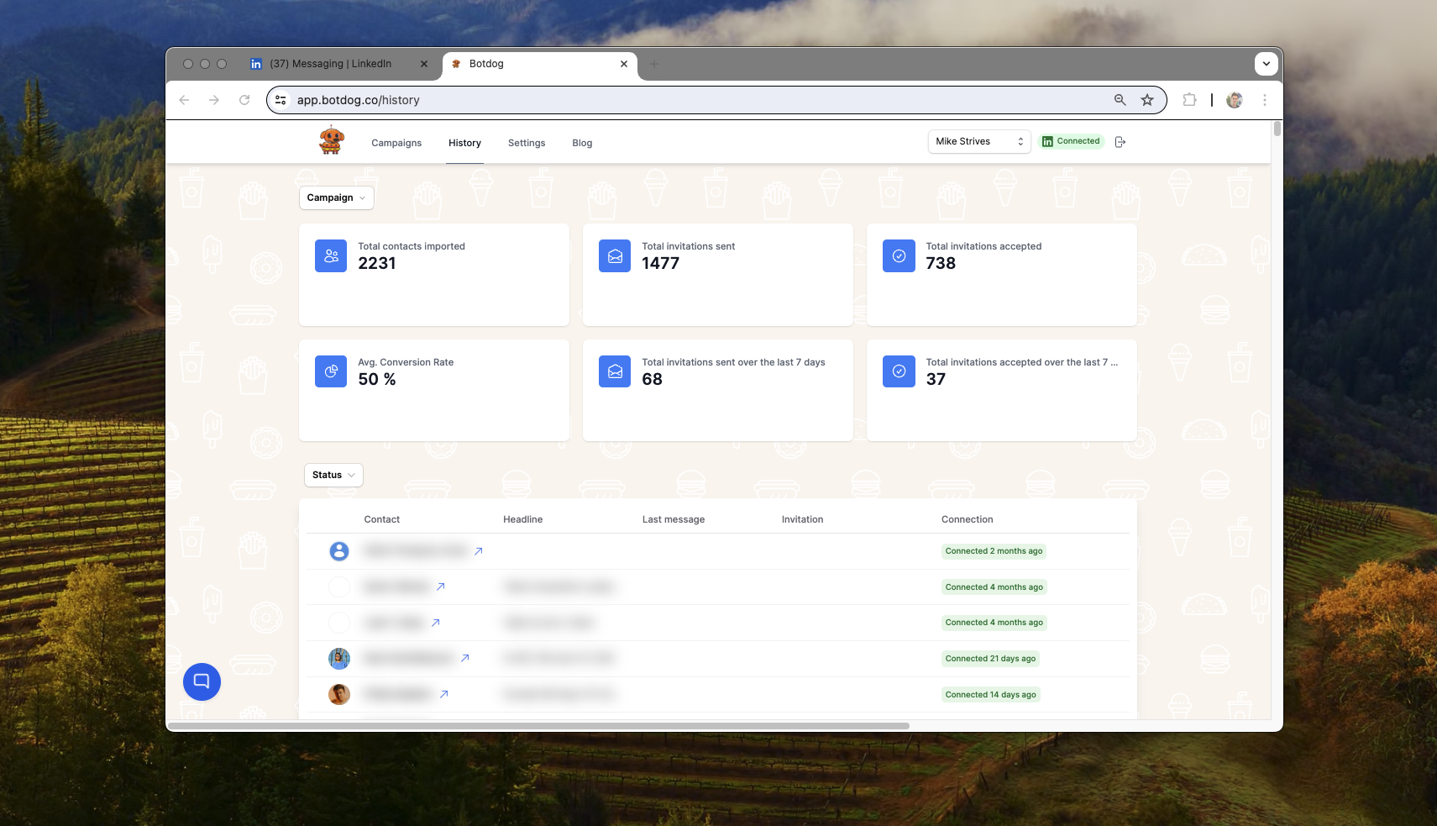Click the Total invitations accepted checkmark icon

tap(899, 256)
